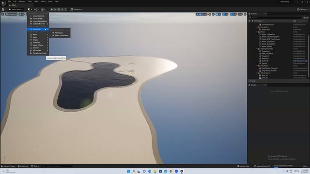This screenshot has height=174, width=310.
Task: Select File Import in Datasmith submenu
Action: pos(60,33)
